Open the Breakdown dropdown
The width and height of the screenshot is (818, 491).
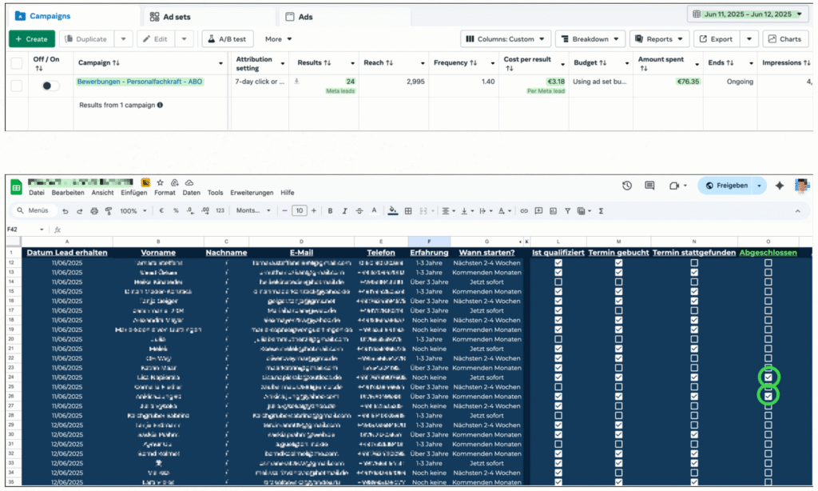pyautogui.click(x=590, y=38)
